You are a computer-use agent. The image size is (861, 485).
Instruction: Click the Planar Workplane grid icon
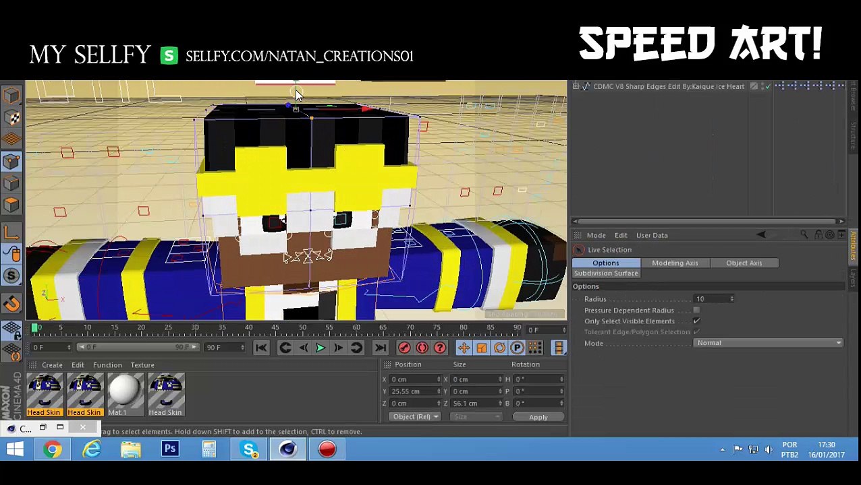(x=11, y=352)
